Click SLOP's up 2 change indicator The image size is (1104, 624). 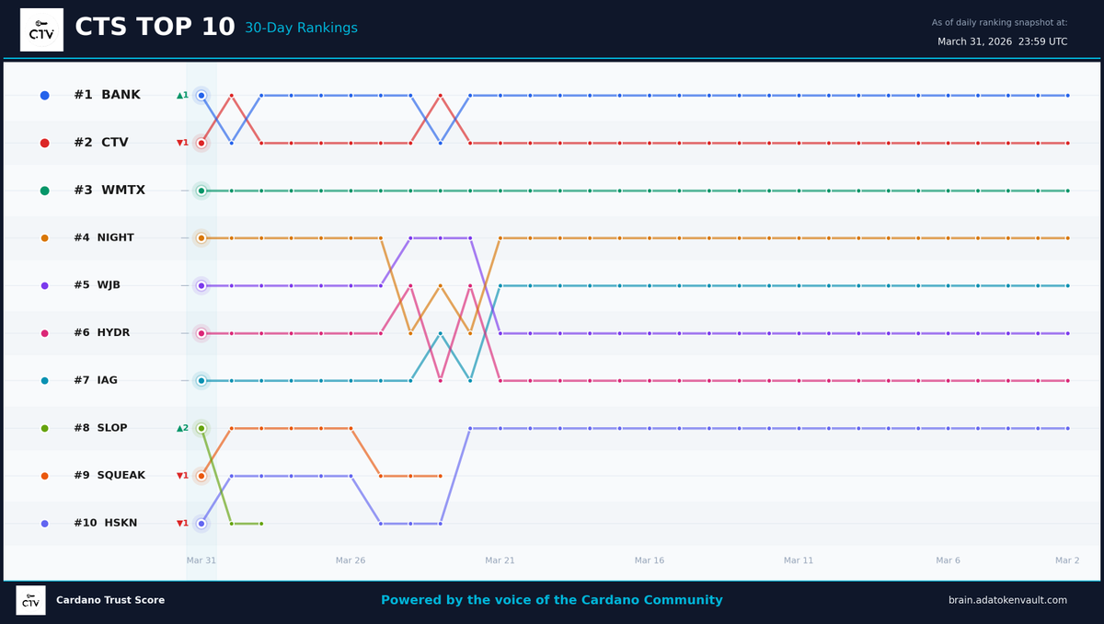(x=182, y=428)
